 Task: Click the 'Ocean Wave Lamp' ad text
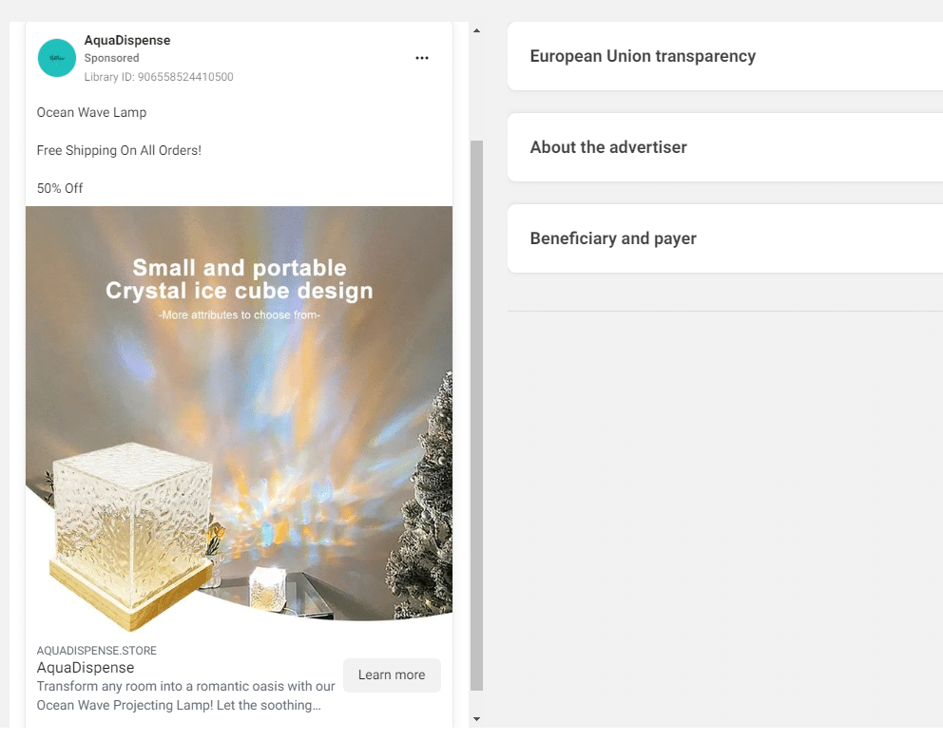[91, 112]
